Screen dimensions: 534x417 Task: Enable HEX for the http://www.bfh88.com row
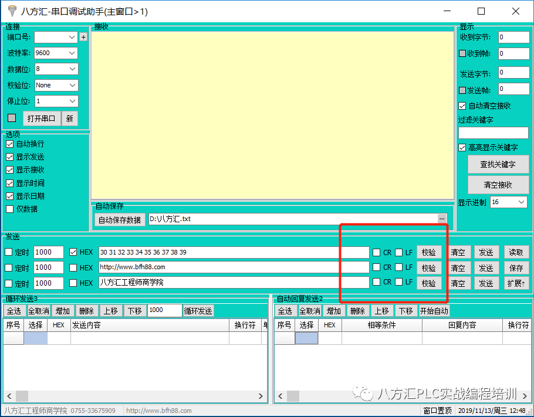(x=73, y=267)
